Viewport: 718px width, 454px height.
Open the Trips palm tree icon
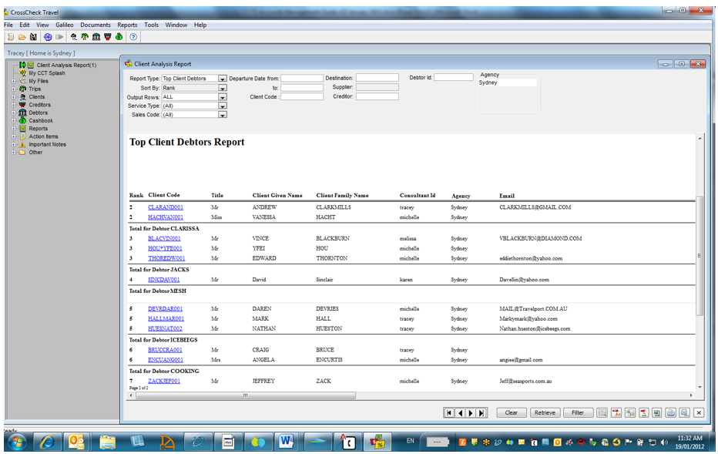coord(85,36)
